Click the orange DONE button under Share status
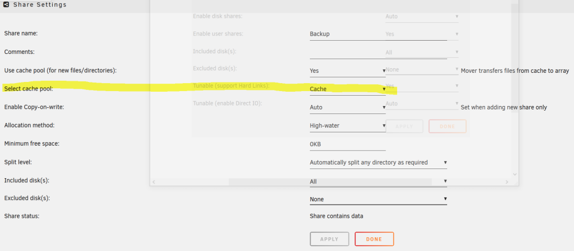 coord(374,240)
